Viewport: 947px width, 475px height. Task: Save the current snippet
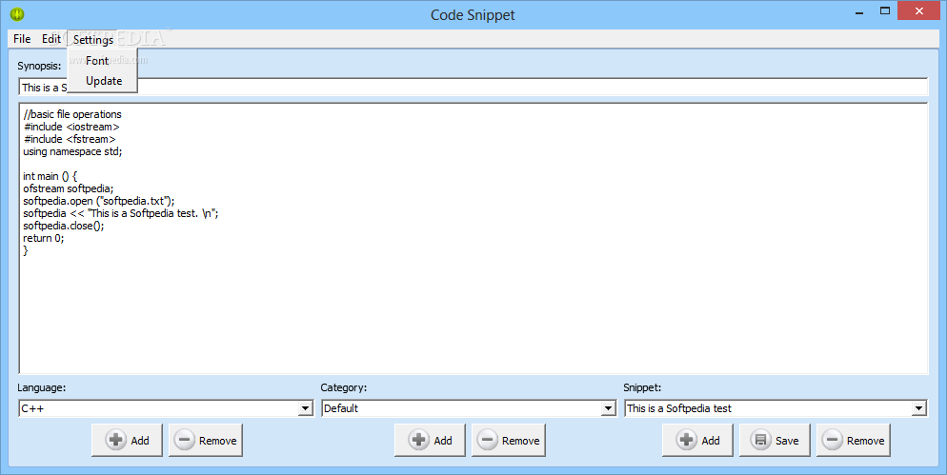pyautogui.click(x=775, y=440)
